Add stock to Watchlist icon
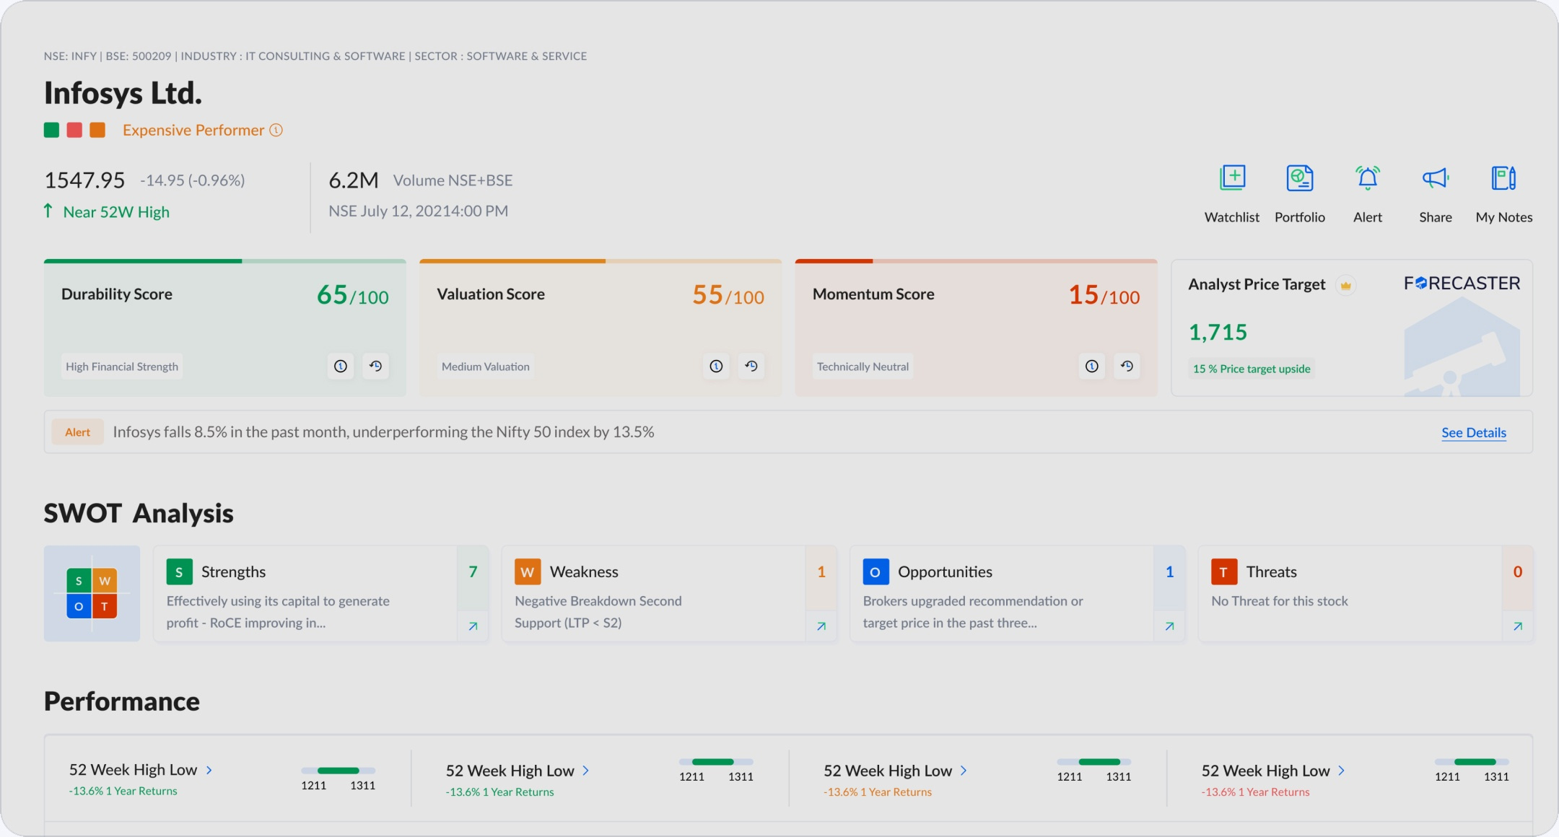Screen dimensions: 1559x837 (1232, 178)
